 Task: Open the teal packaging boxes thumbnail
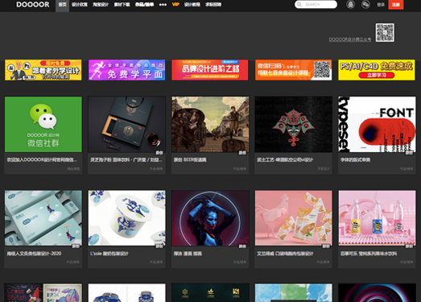coord(43,218)
